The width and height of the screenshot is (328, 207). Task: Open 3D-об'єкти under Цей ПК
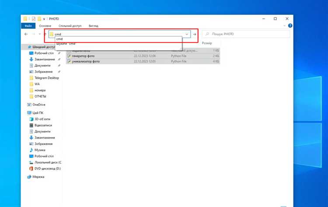point(42,119)
